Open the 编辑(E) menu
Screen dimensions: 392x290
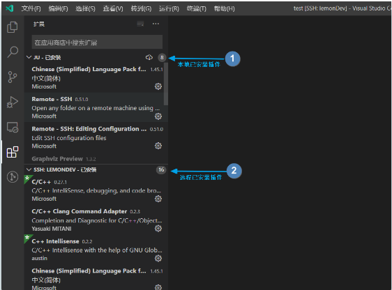pos(59,9)
